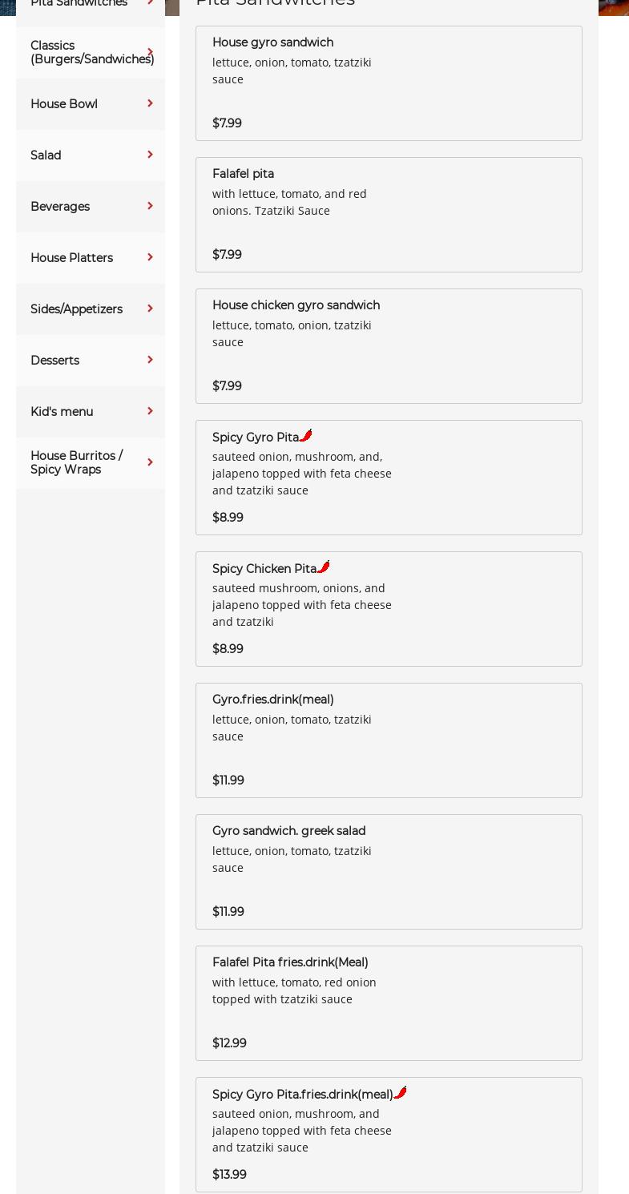Image resolution: width=629 pixels, height=1194 pixels.
Task: Click the chili pepper icon beside Spicy Chicken Pita
Action: click(x=324, y=567)
